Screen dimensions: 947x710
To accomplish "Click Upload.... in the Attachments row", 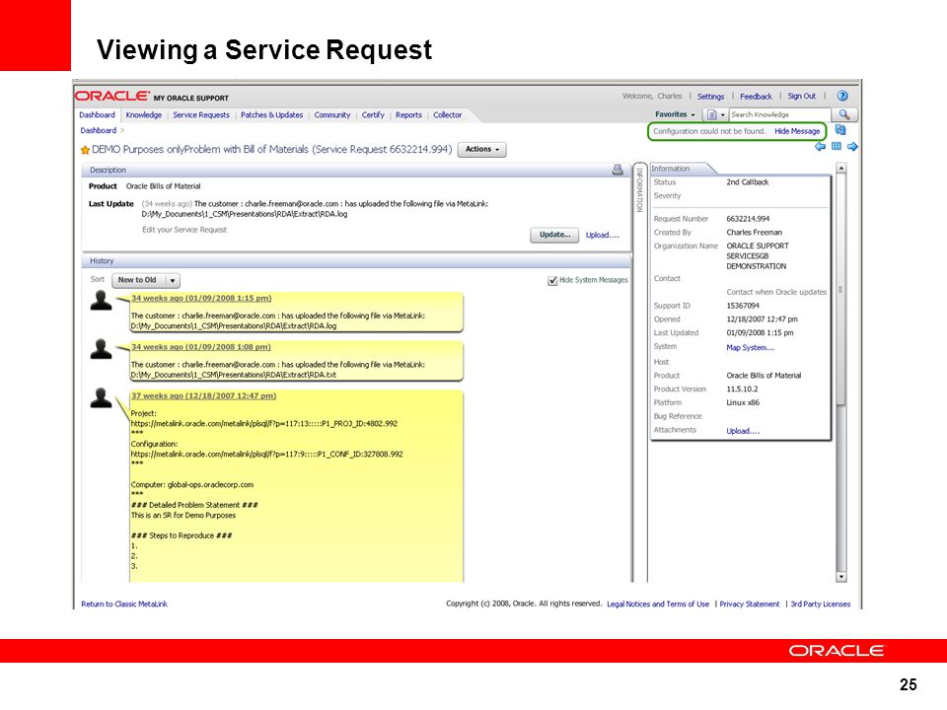I will [x=743, y=431].
